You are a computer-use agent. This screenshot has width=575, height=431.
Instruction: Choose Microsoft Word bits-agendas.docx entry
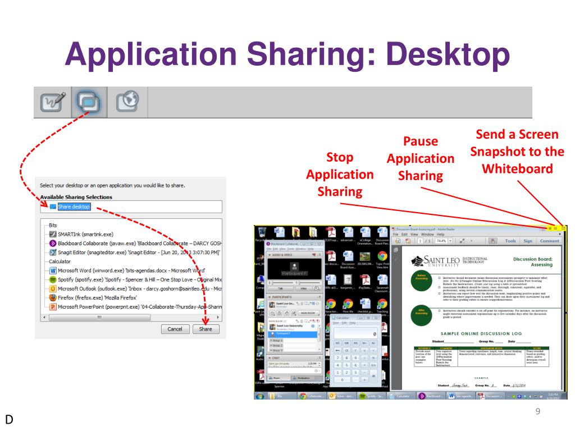click(x=127, y=270)
